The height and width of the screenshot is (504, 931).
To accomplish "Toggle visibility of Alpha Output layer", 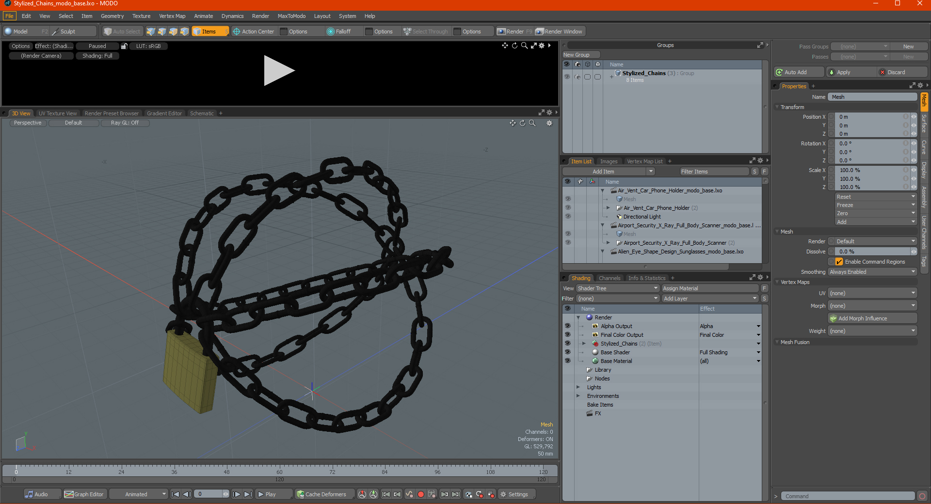I will (x=567, y=326).
